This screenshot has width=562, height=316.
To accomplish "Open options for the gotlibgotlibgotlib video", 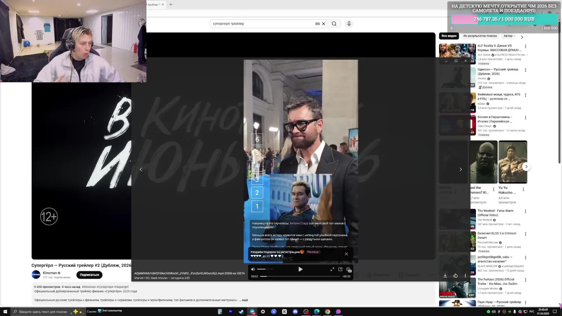I will [x=525, y=257].
